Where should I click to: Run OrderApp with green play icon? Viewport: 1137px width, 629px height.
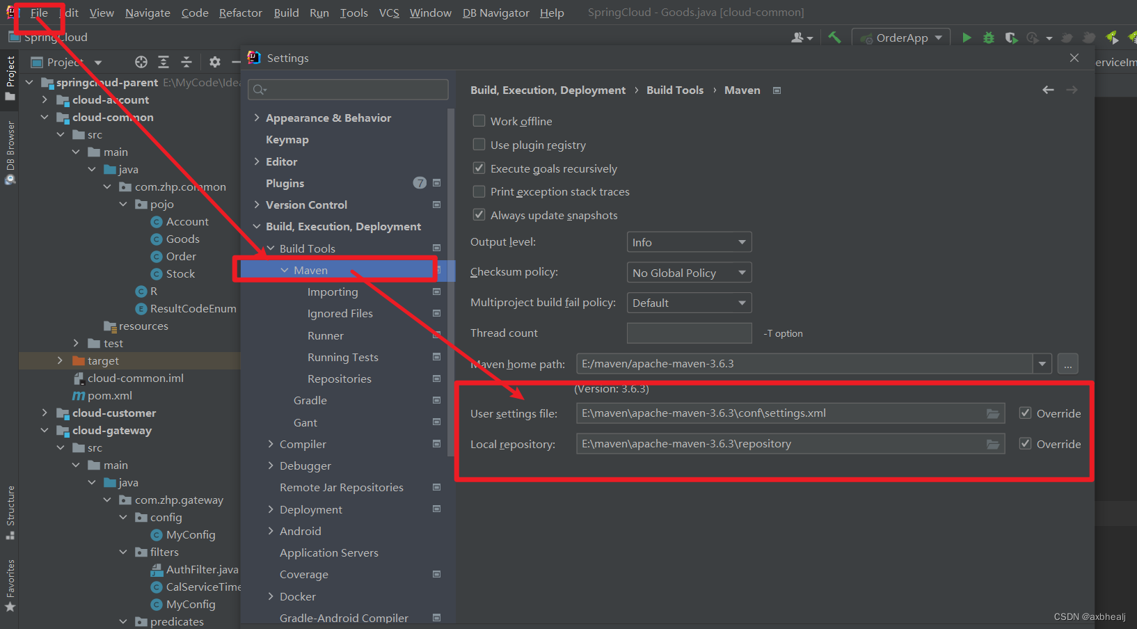tap(967, 38)
